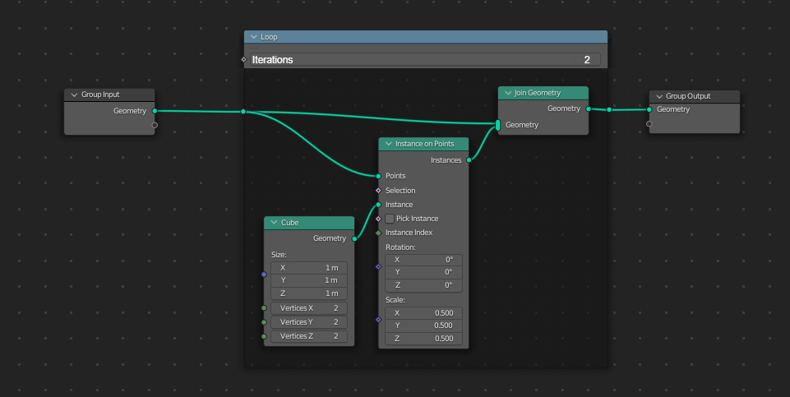Collapse the Group Output node
Screen dimensions: 790x397
659,96
